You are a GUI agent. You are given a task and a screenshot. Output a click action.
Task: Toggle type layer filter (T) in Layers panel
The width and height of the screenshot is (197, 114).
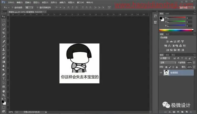point(182,58)
